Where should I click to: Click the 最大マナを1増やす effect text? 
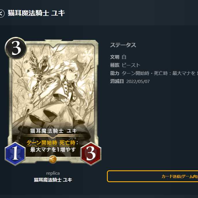pyautogui.click(x=53, y=150)
